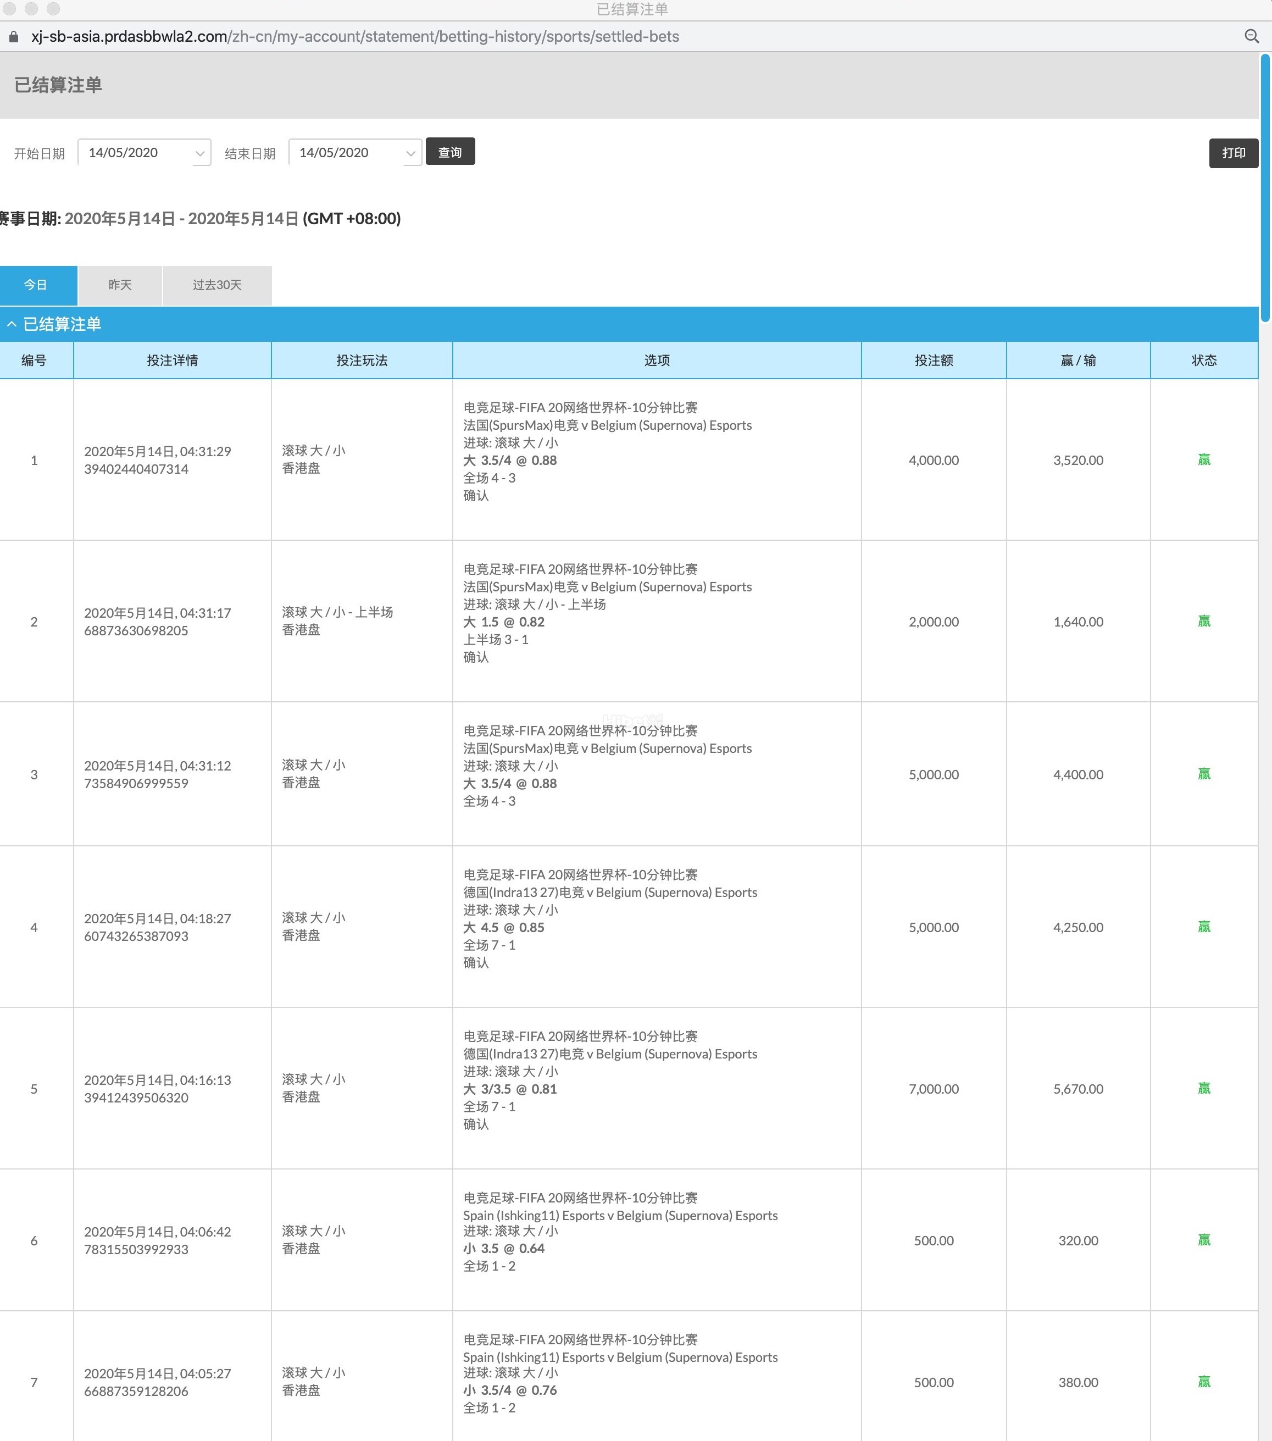This screenshot has height=1441, width=1272.
Task: Click the green win status in row 1
Action: pos(1204,459)
